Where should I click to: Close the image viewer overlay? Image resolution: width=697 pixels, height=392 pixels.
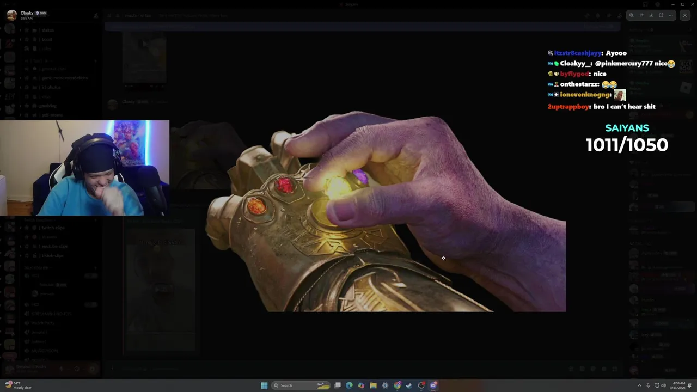click(x=685, y=15)
